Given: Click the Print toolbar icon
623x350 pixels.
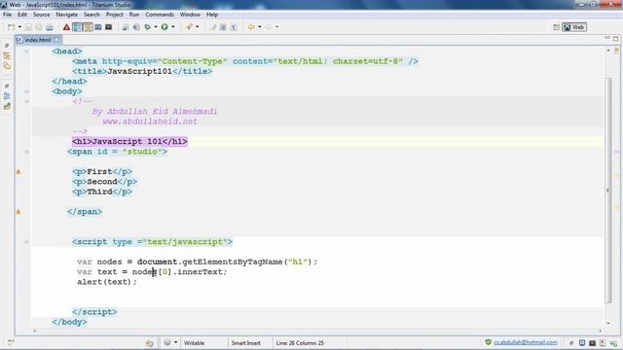Looking at the screenshot, I should [x=50, y=27].
